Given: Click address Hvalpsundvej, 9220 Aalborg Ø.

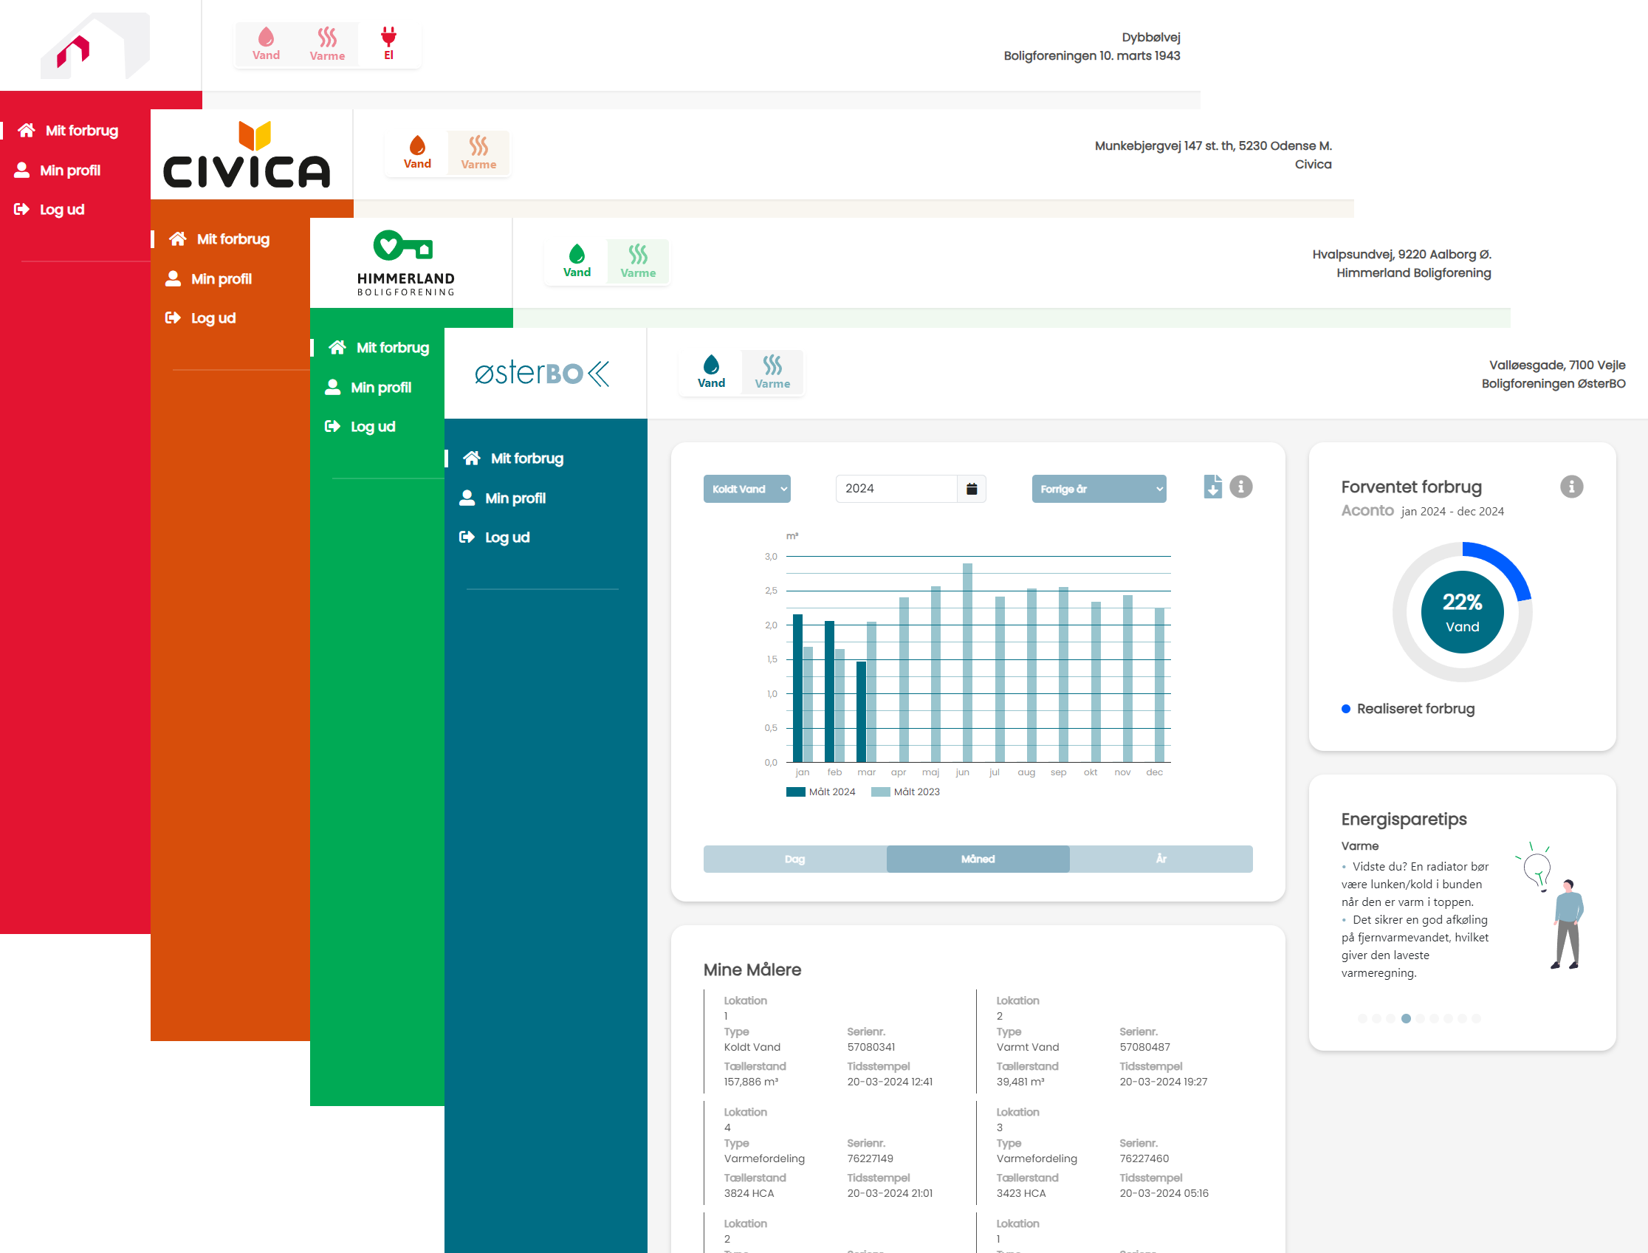Looking at the screenshot, I should tap(1401, 254).
